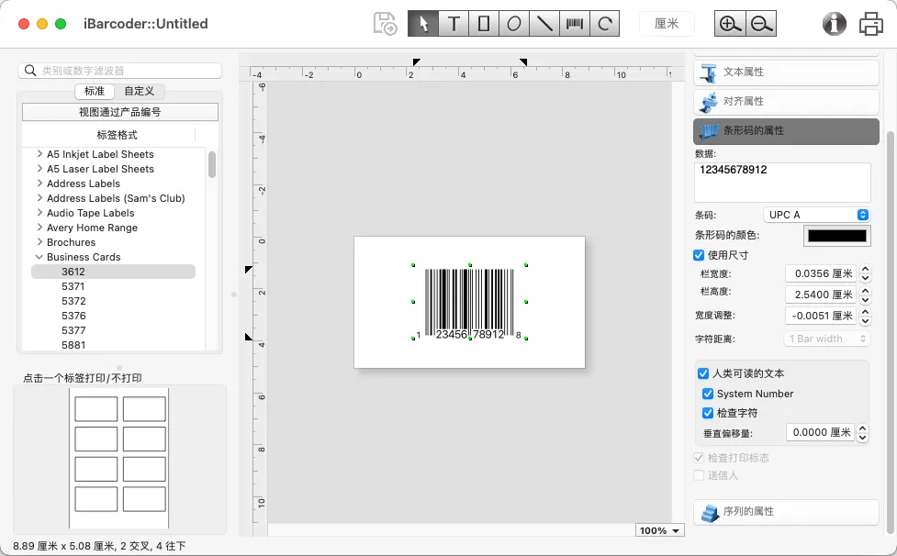
Task: Open the Info inspector icon
Action: [x=835, y=25]
